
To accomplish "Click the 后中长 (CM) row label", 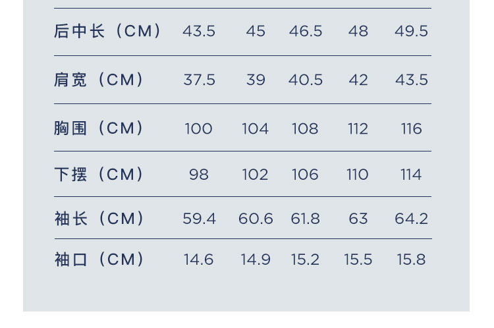I will (107, 31).
